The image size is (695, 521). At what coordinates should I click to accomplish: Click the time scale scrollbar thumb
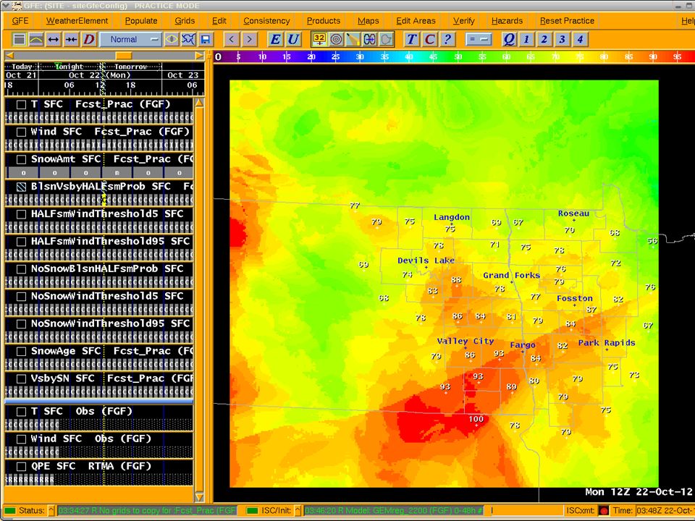(x=124, y=56)
